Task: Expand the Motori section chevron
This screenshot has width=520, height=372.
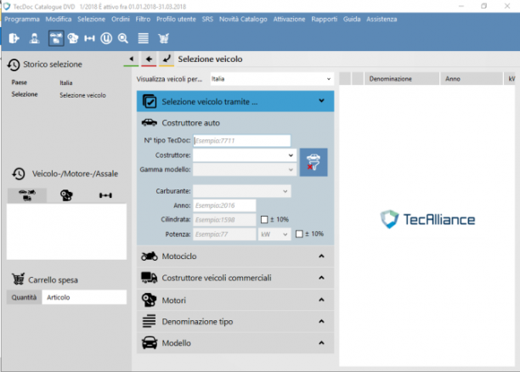Action: coord(321,300)
